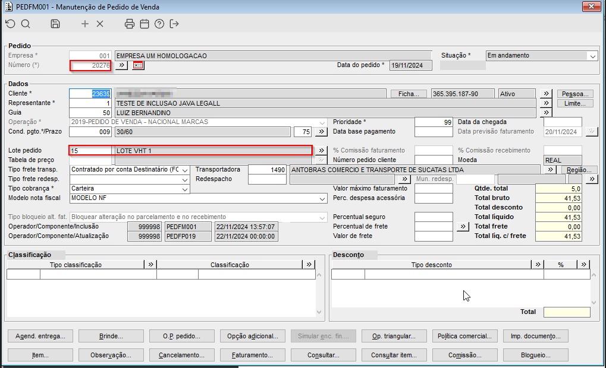The height and width of the screenshot is (368, 606).
Task: Click the » button at the end of the redespacho row
Action: point(592,179)
